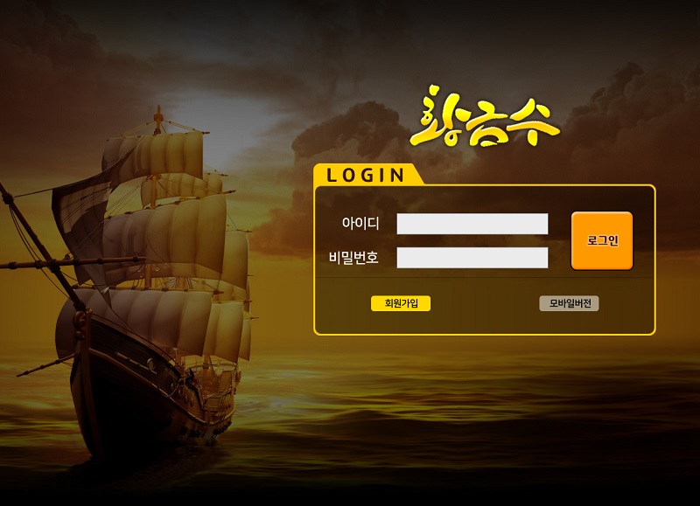Screen dimensions: 700x506
Task: Focus the 비밀번호 password input field
Action: click(x=472, y=258)
